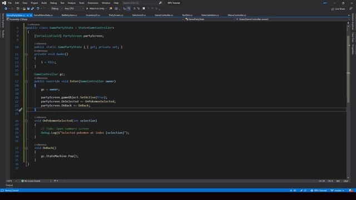Image resolution: width=356 pixels, height=200 pixels.
Task: Click the Undo icon
Action: click(x=38, y=9)
